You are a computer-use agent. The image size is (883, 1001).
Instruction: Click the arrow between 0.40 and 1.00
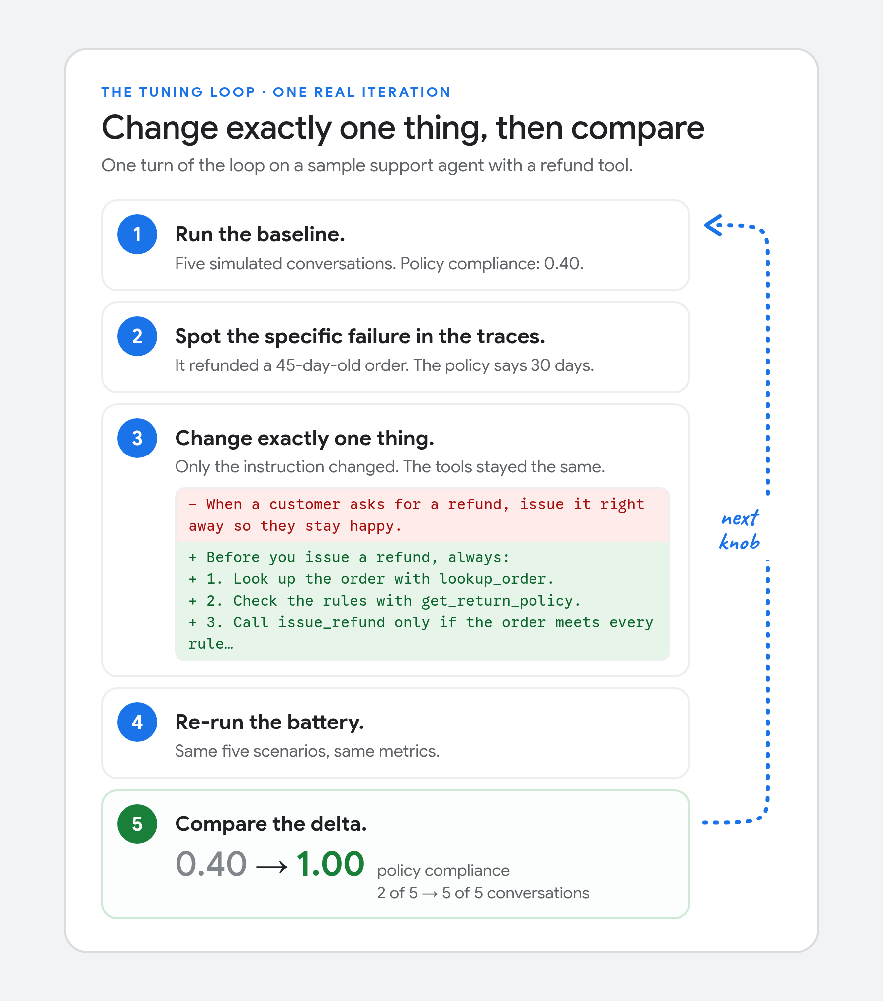pyautogui.click(x=271, y=867)
